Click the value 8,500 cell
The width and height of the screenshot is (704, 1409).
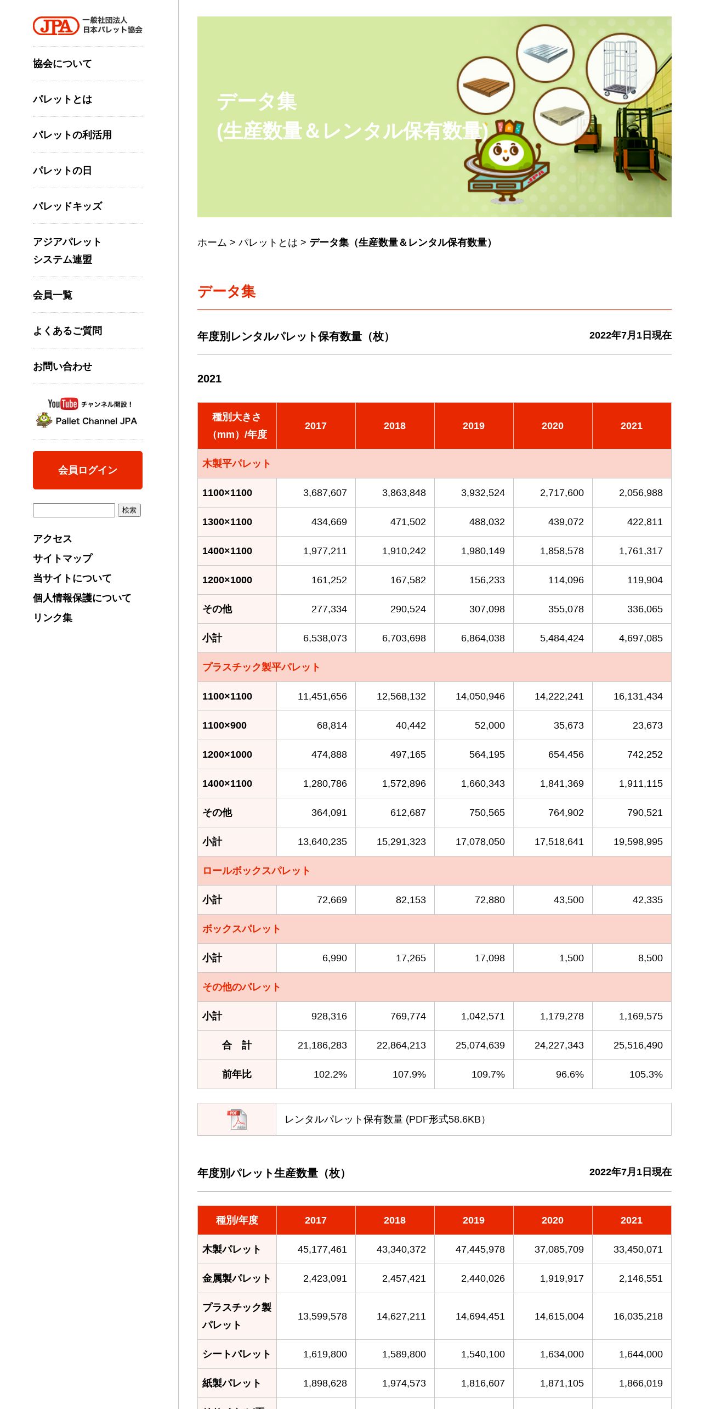pyautogui.click(x=632, y=958)
